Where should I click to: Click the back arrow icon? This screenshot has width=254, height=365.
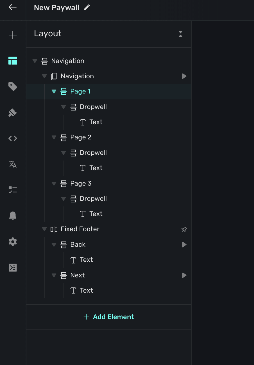point(13,7)
